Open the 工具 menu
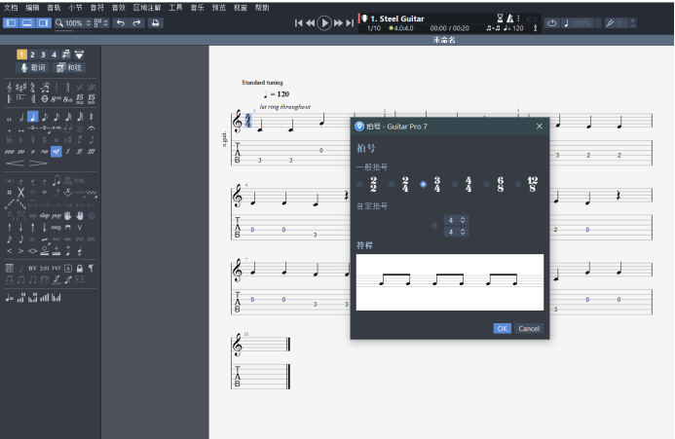This screenshot has width=675, height=439. pos(175,7)
